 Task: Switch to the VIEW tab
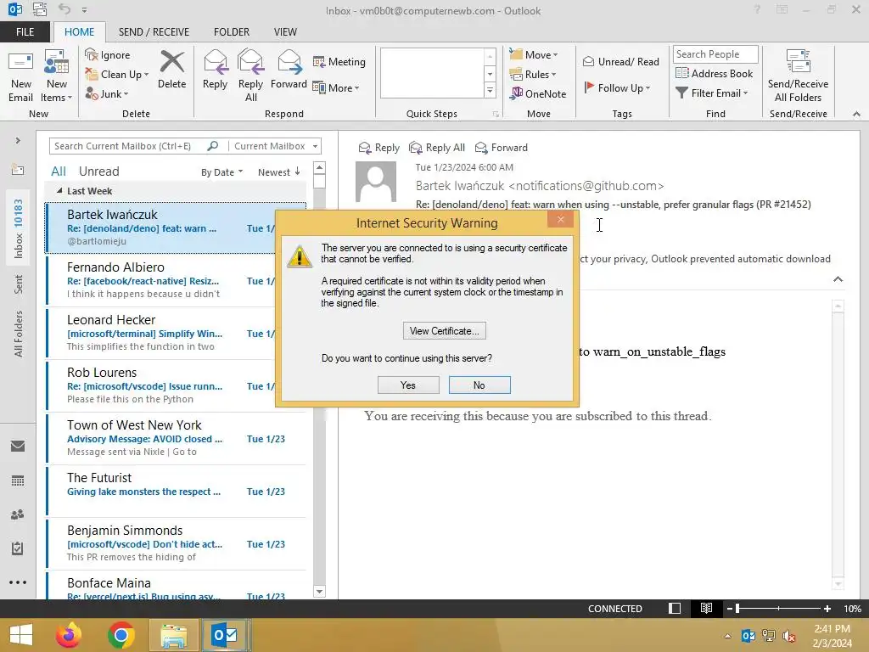click(x=285, y=31)
